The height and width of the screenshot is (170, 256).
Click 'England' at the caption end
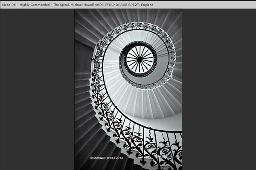(147, 5)
